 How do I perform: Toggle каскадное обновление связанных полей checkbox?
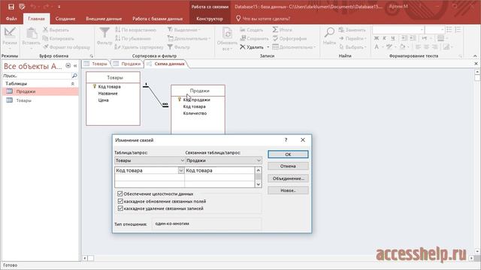(120, 201)
